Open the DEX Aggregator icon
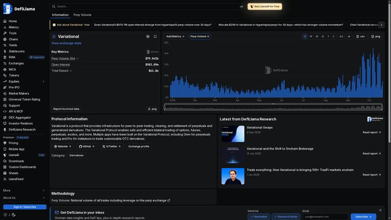This screenshot has width=391, height=220. click(x=5, y=117)
